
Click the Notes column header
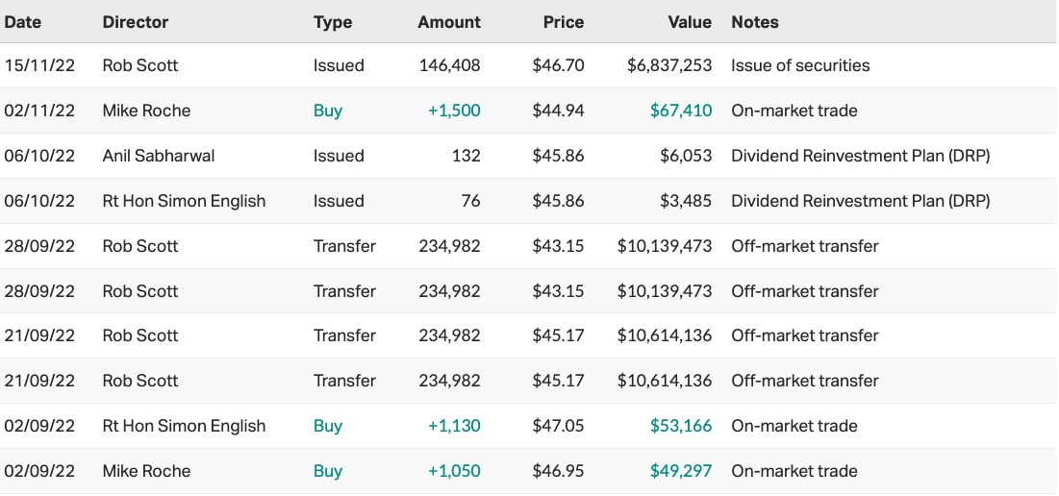755,22
